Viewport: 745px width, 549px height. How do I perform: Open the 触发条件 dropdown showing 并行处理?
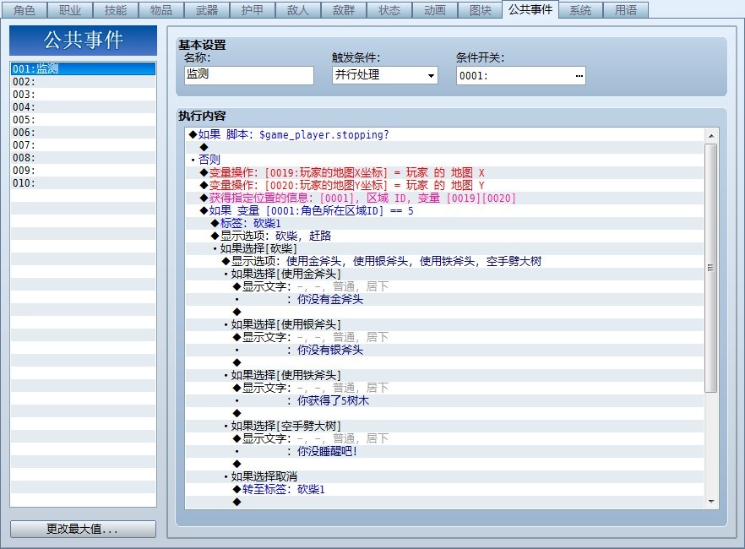(385, 75)
